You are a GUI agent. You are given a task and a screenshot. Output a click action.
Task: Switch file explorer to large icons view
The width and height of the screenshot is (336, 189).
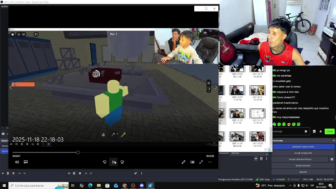[270, 150]
